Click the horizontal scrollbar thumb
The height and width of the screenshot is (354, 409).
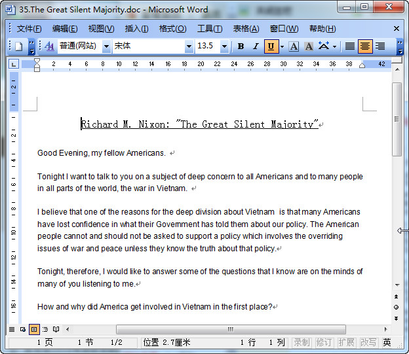point(231,329)
